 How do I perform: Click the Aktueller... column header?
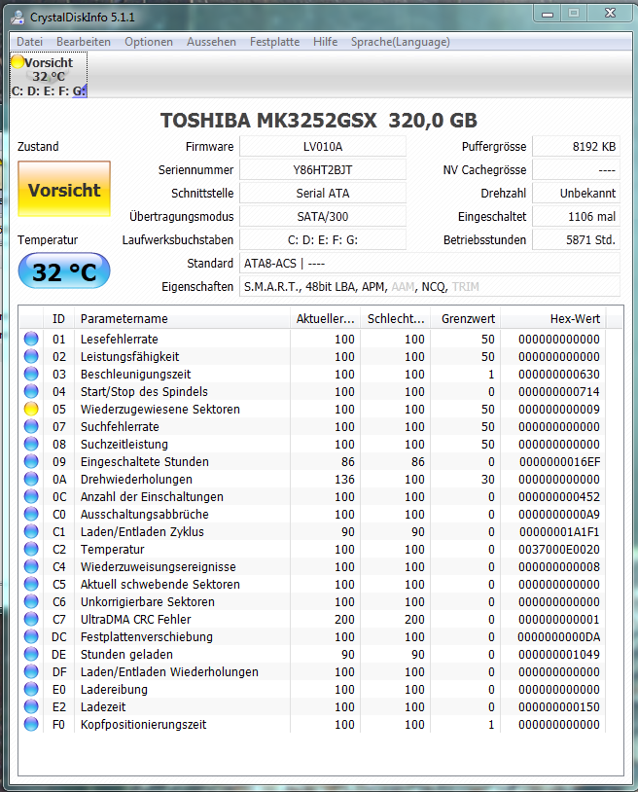(x=325, y=318)
